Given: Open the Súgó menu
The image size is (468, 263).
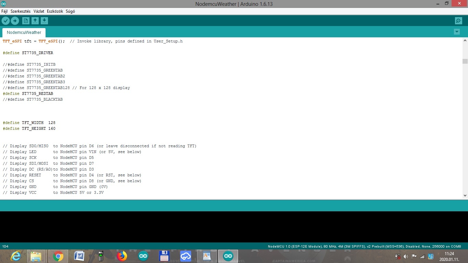Looking at the screenshot, I should pyautogui.click(x=70, y=11).
